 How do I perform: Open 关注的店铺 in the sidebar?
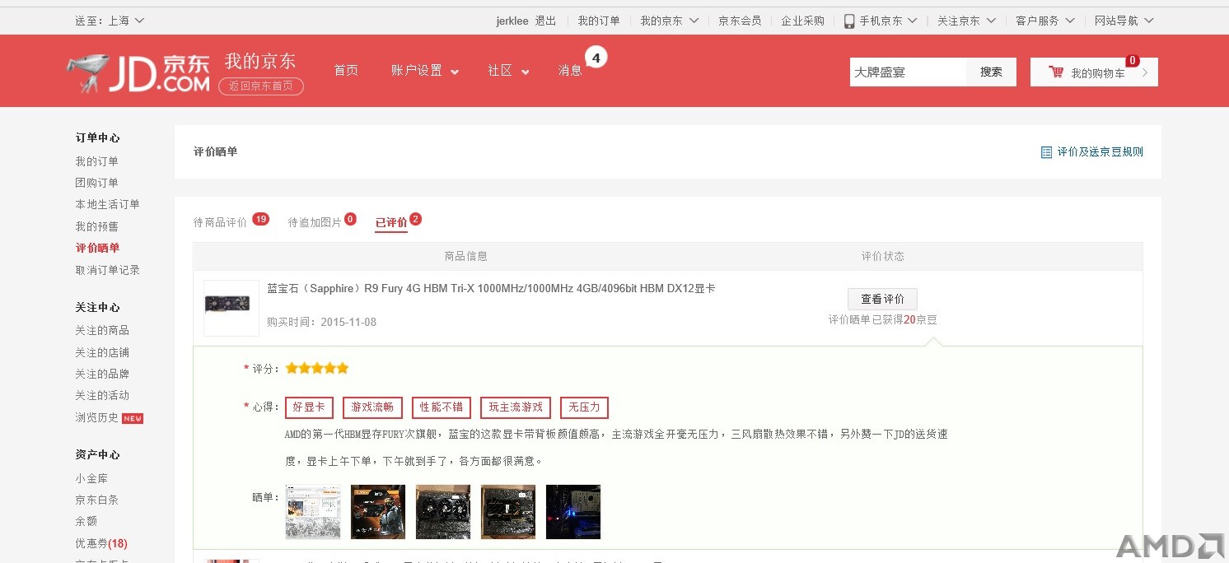tap(102, 352)
